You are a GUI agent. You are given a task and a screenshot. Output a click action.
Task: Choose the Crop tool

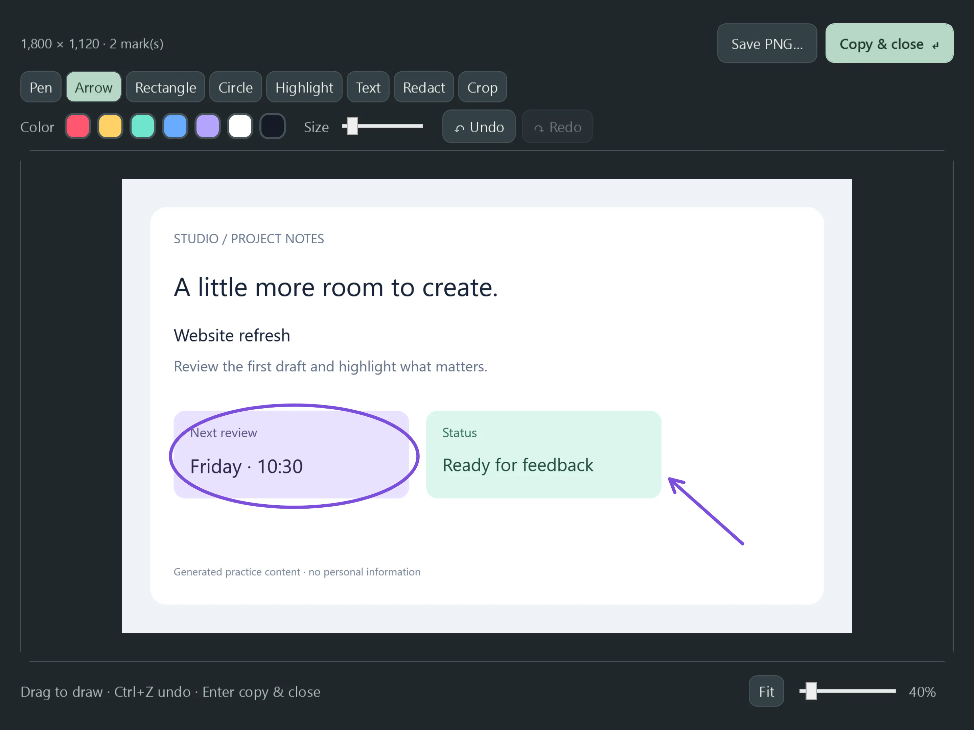(x=483, y=87)
